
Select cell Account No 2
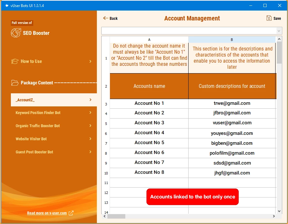149,113
